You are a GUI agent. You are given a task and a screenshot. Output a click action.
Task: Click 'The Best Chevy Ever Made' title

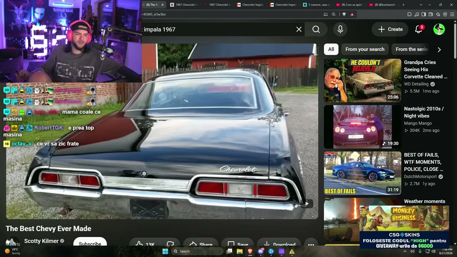(x=49, y=228)
